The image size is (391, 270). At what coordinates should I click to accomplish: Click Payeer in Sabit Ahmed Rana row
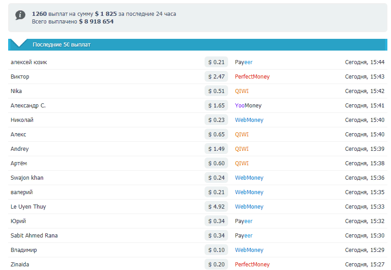[243, 235]
